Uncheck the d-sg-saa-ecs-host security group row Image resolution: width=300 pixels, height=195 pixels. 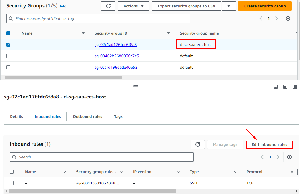pos(8,45)
